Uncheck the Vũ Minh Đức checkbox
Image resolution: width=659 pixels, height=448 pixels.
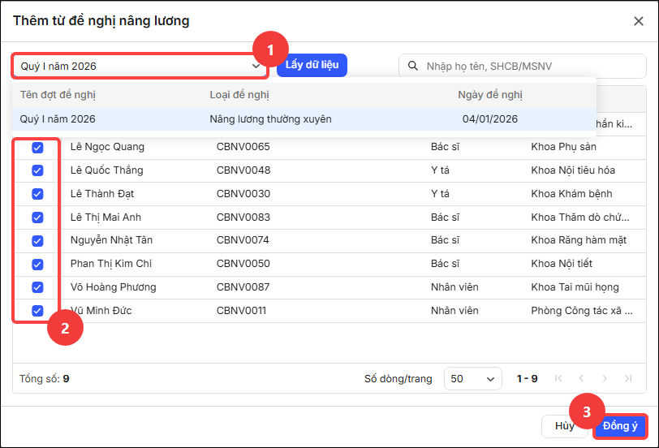(x=37, y=311)
